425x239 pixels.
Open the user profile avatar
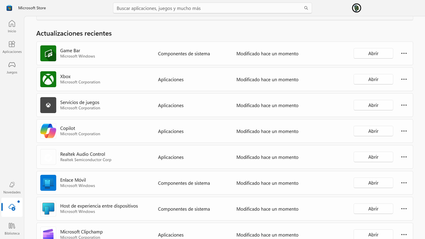(356, 8)
